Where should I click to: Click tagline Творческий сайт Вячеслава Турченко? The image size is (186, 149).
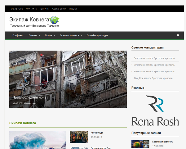pos(34,26)
